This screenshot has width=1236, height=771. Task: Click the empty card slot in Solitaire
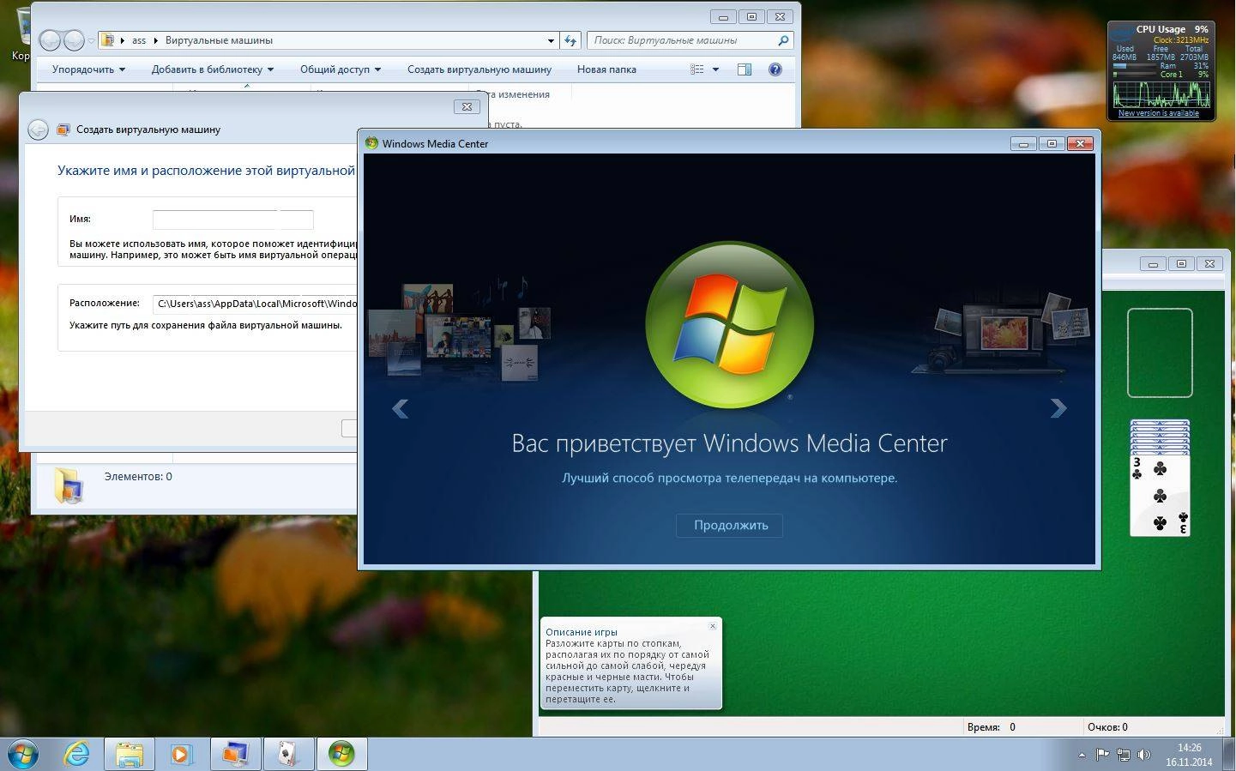1160,352
